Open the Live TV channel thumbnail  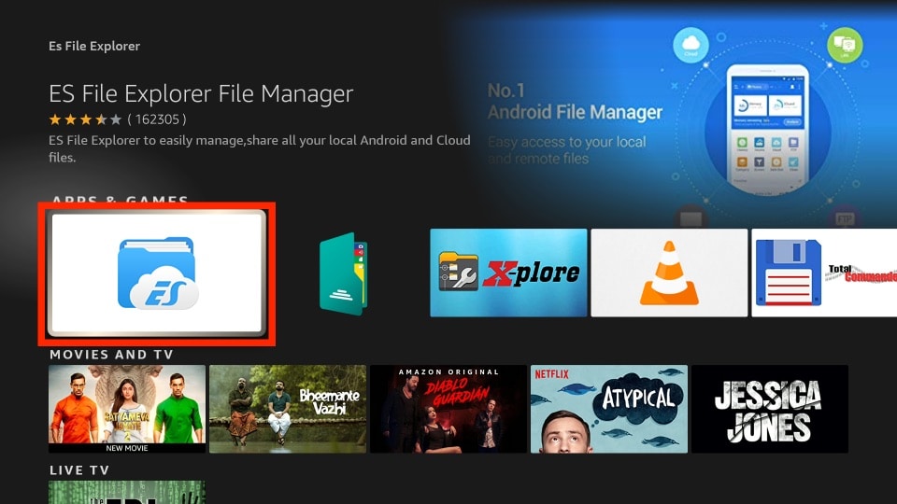[127, 492]
